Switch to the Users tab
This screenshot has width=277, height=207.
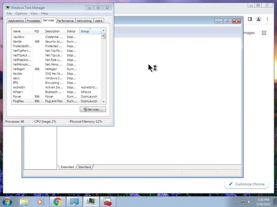(98, 21)
